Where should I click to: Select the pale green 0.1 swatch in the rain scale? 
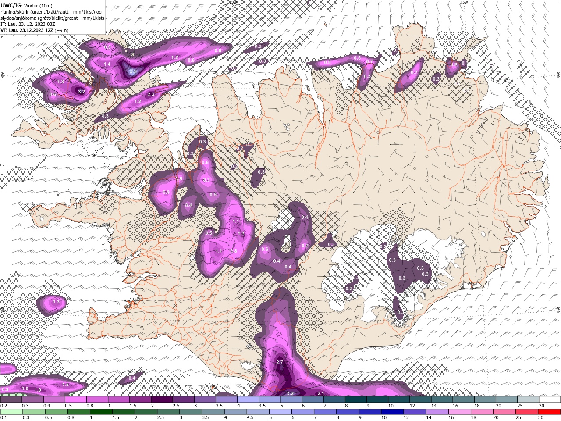click(x=11, y=412)
